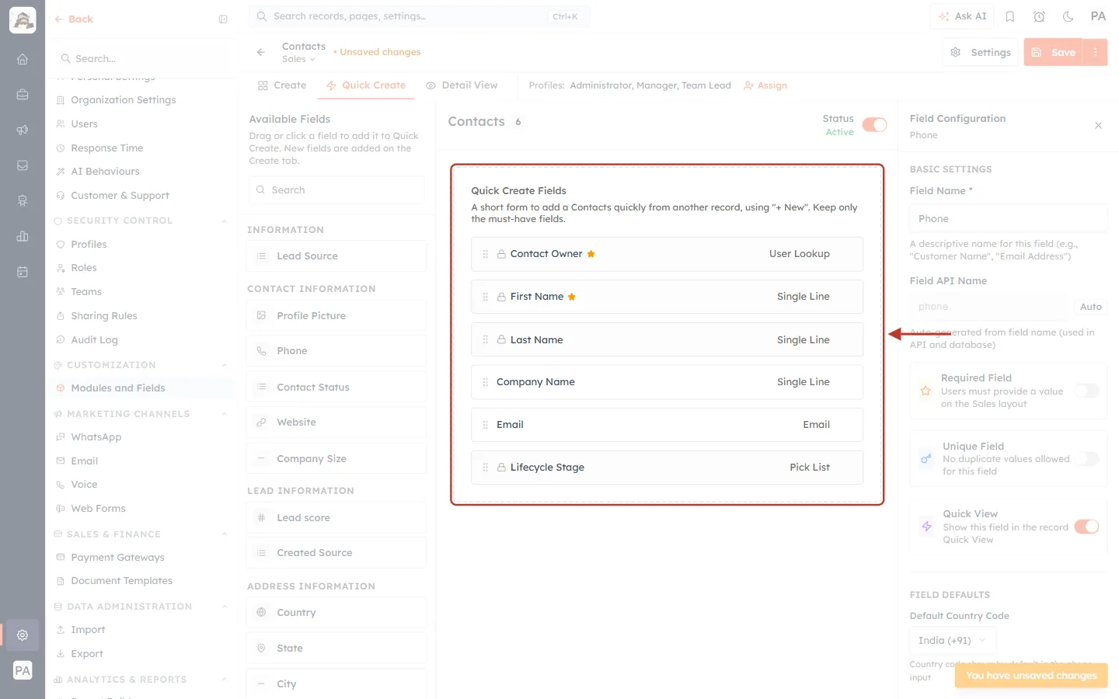
Task: Enable the Unique Field toggle
Action: point(1087,459)
